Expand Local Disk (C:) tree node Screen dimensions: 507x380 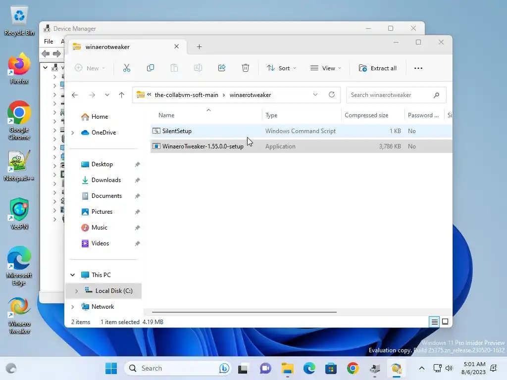coord(77,291)
